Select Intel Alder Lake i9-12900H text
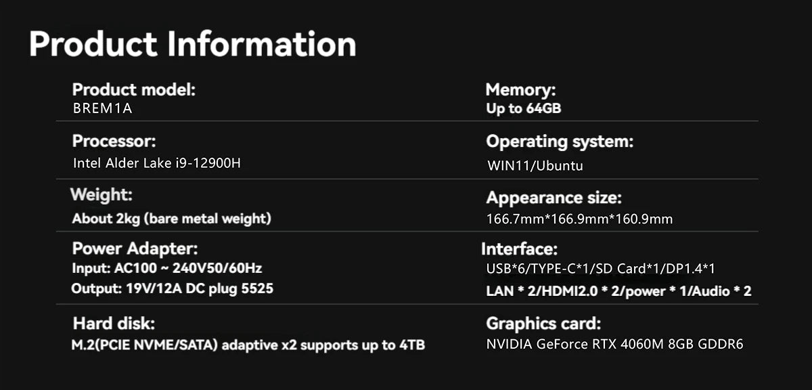This screenshot has height=390, width=812. point(156,163)
